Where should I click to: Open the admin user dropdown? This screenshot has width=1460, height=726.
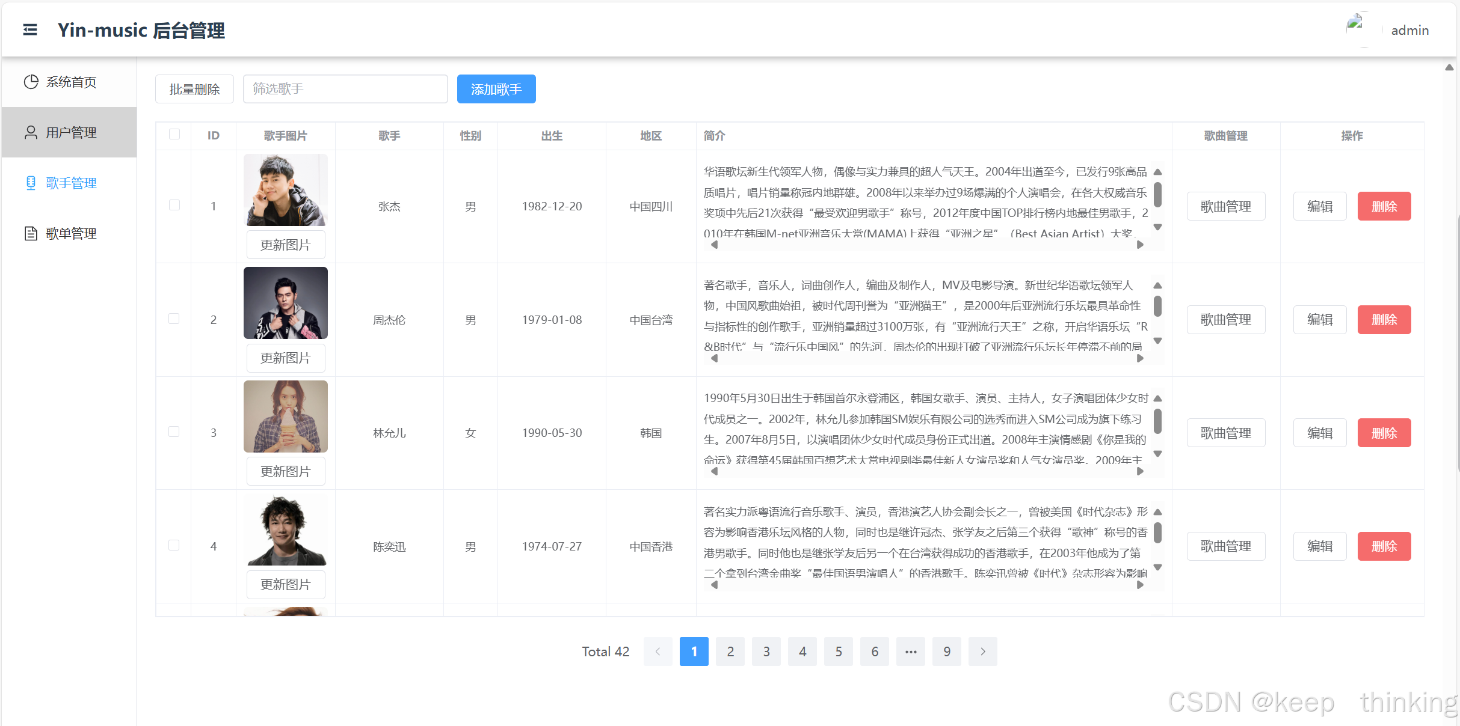(1409, 30)
